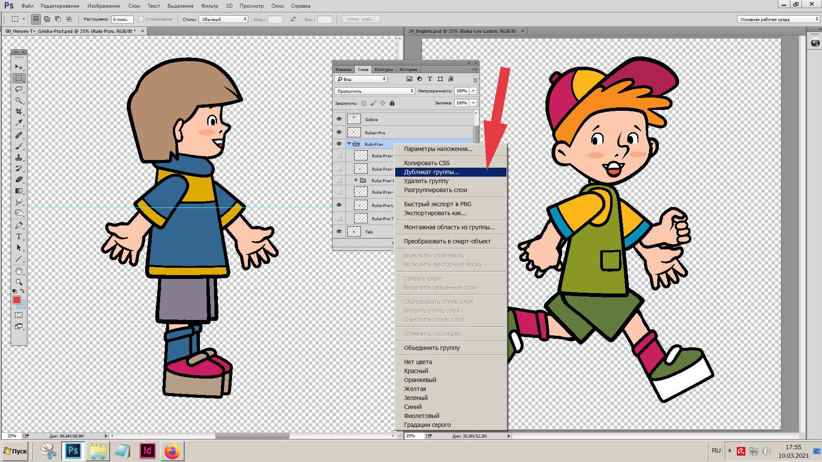The height and width of the screenshot is (462, 822).
Task: Select the Hand tool
Action: pos(19,271)
